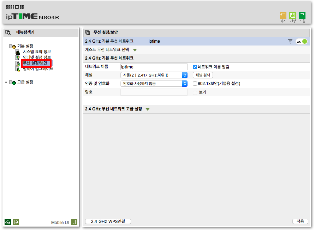Viewport: 315px width, 230px height.
Task: Click the logout icon in the sidebar footer
Action: pyautogui.click(x=16, y=222)
